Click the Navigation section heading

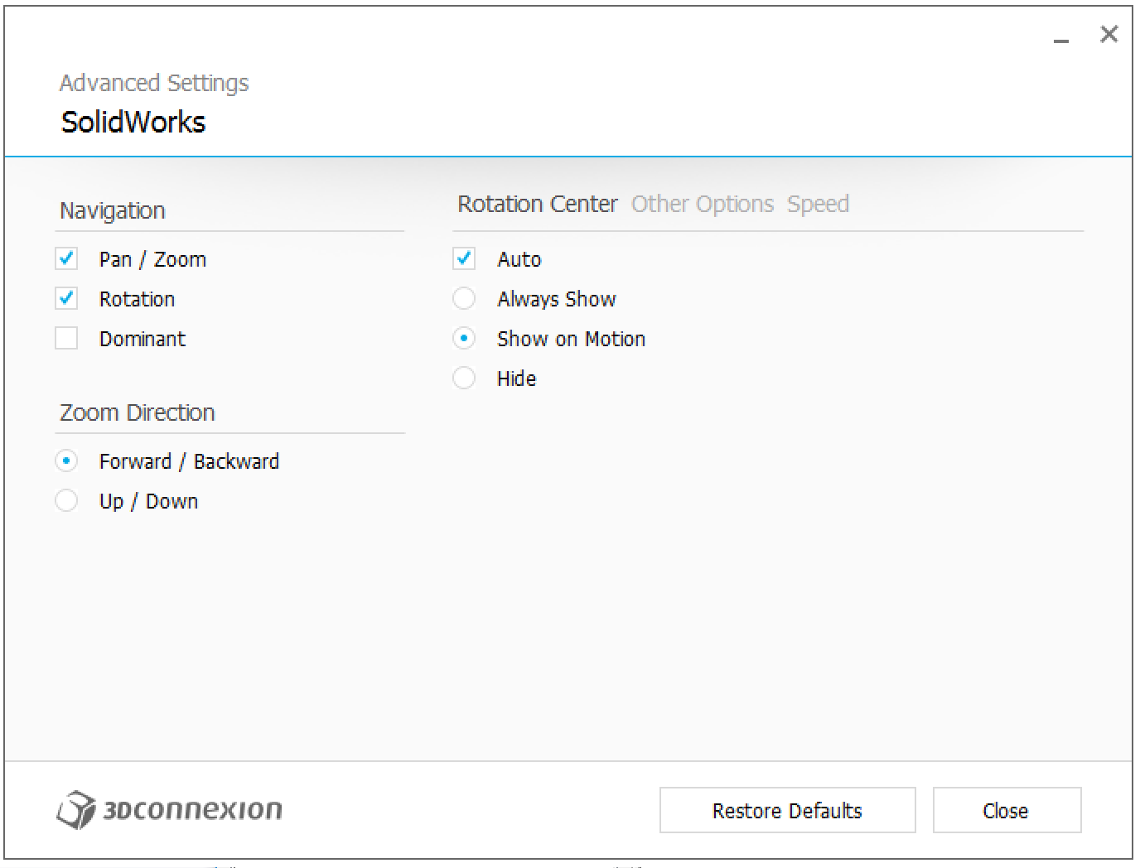[113, 211]
